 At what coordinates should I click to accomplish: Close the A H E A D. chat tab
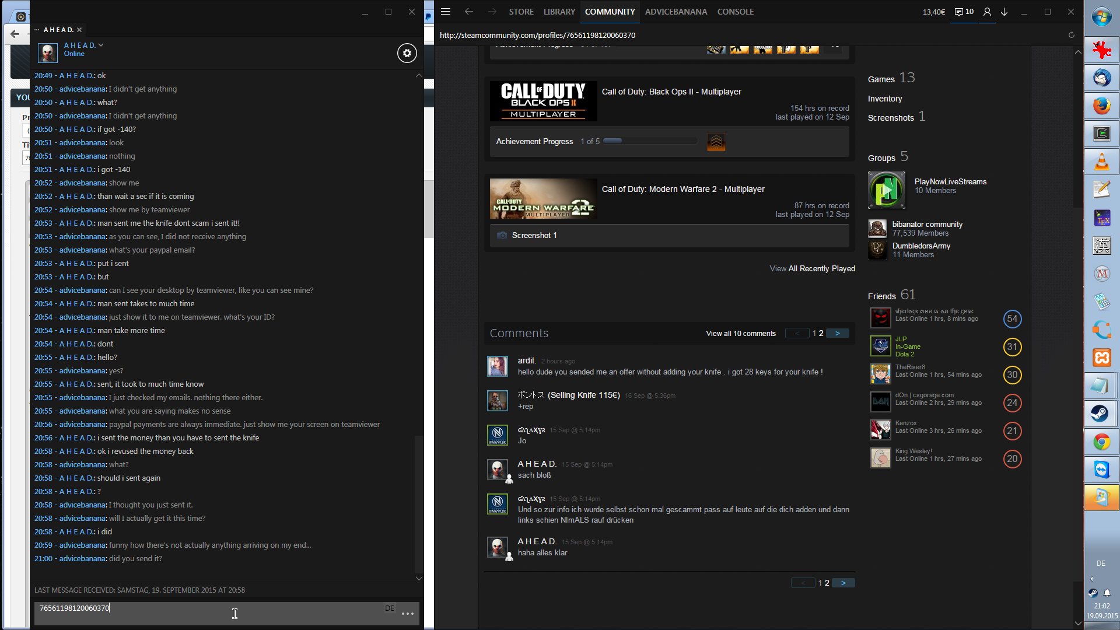(79, 30)
